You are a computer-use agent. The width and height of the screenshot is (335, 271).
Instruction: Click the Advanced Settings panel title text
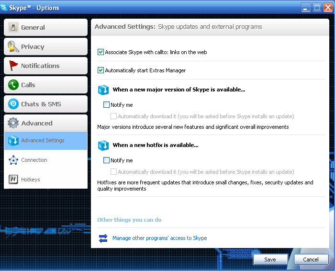pyautogui.click(x=178, y=27)
